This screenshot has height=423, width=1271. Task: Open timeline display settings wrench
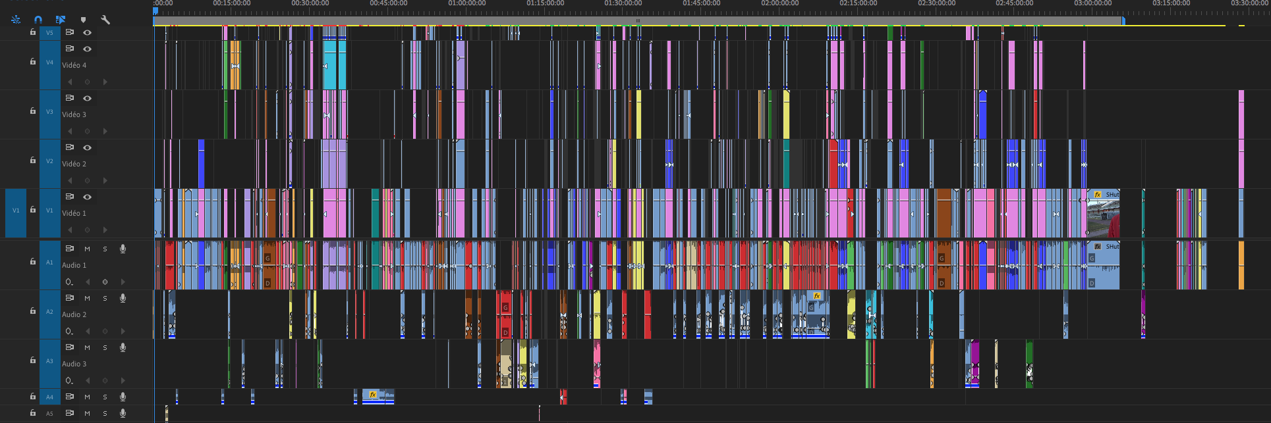tap(105, 20)
